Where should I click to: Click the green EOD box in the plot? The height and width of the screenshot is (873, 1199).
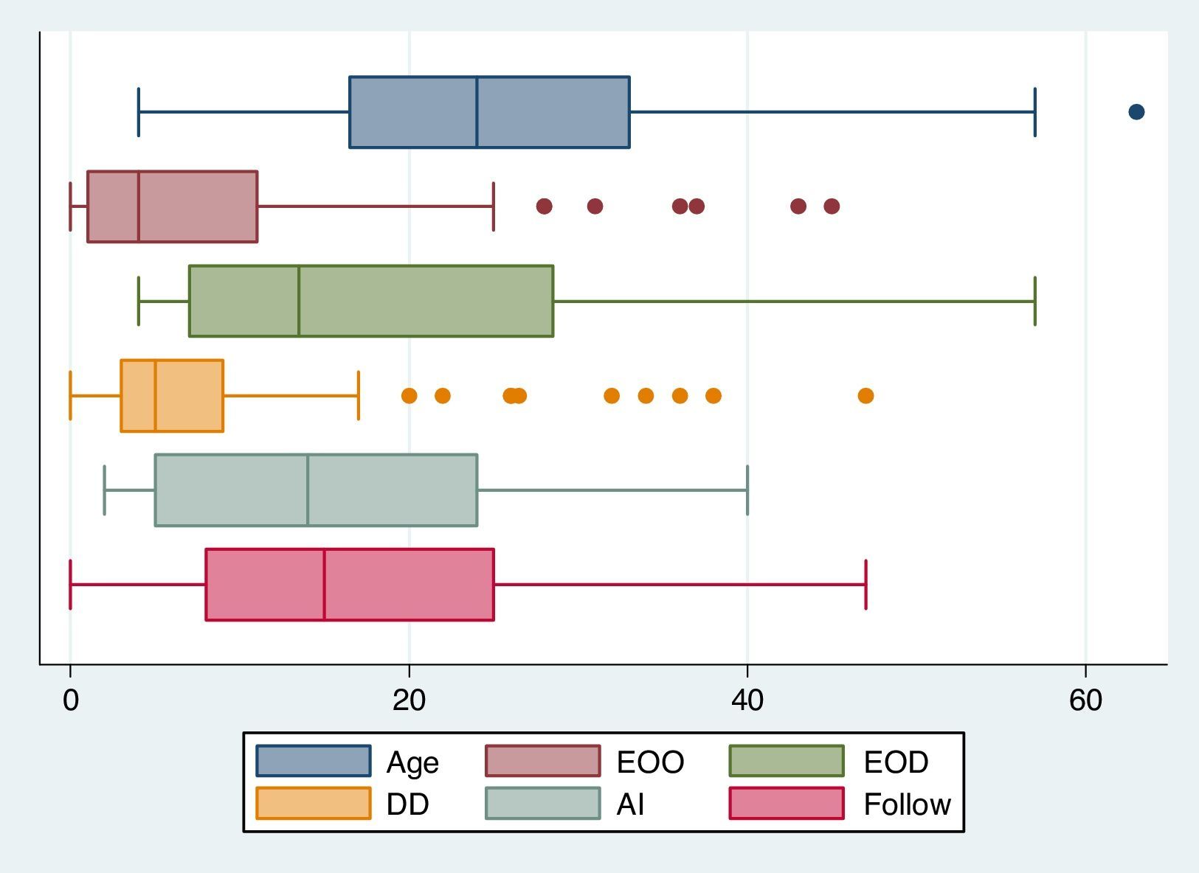(x=371, y=301)
